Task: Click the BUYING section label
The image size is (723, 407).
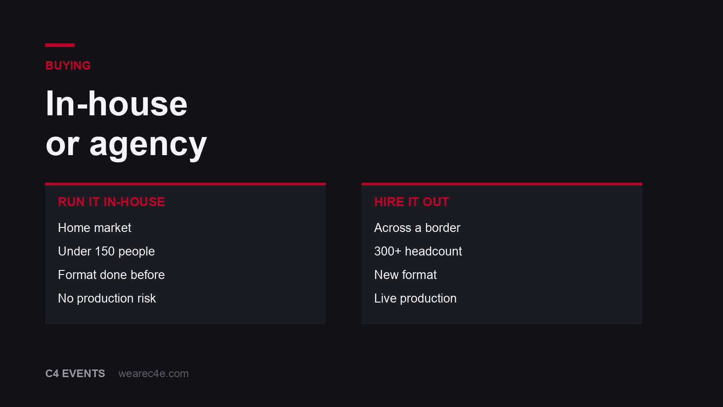Action: [x=68, y=66]
